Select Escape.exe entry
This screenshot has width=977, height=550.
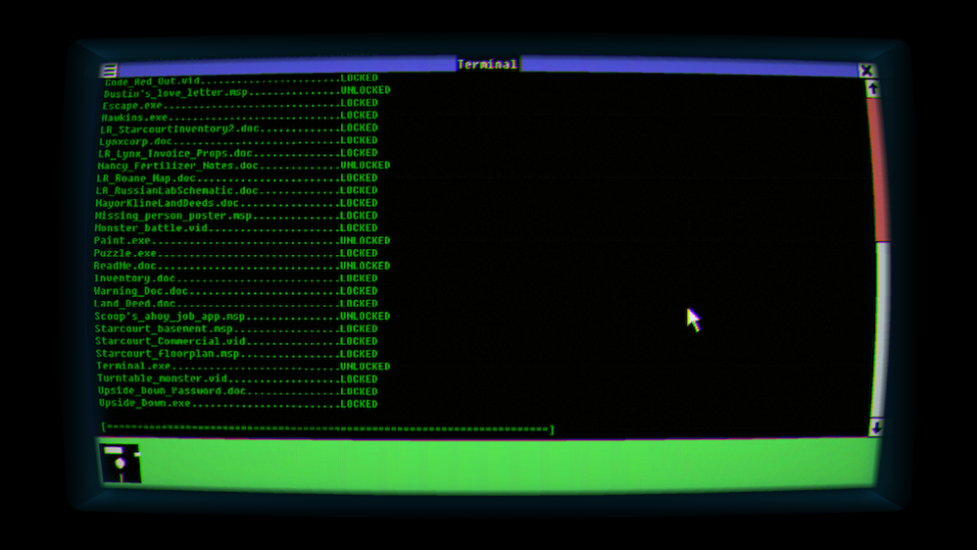pyautogui.click(x=240, y=104)
